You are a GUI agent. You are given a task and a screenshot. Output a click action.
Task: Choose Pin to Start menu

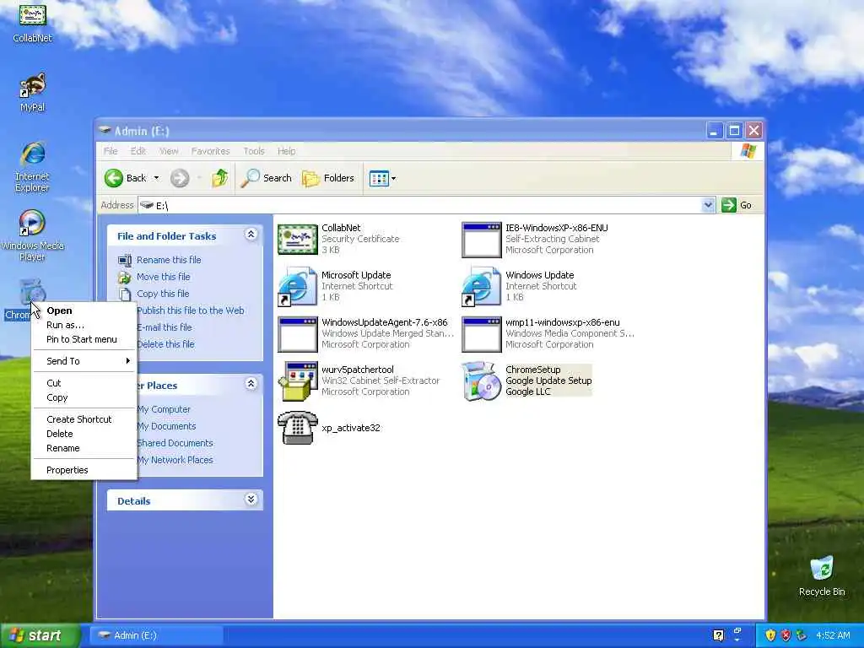tap(84, 339)
